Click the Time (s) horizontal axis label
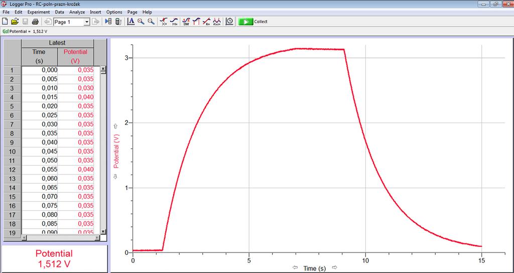The height and width of the screenshot is (273, 514). click(x=314, y=268)
